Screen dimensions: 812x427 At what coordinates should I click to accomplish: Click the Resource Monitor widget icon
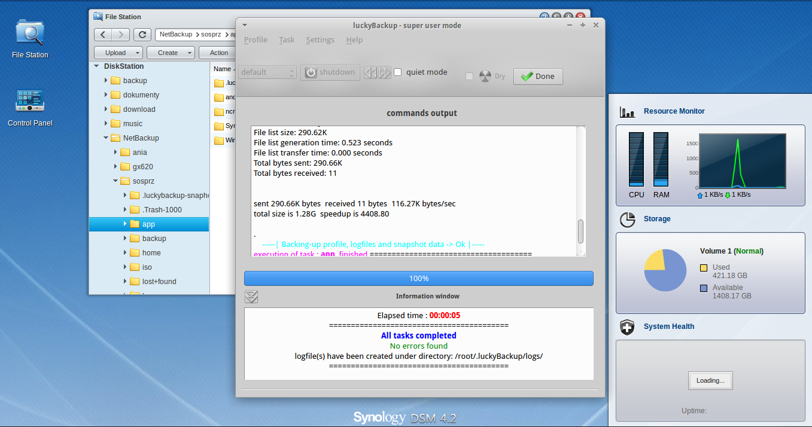coord(627,112)
